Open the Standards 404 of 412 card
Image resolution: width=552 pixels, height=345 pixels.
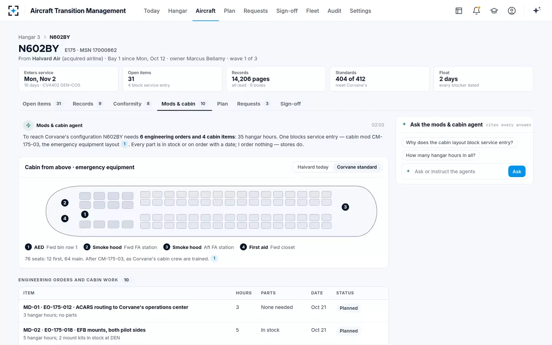(379, 79)
